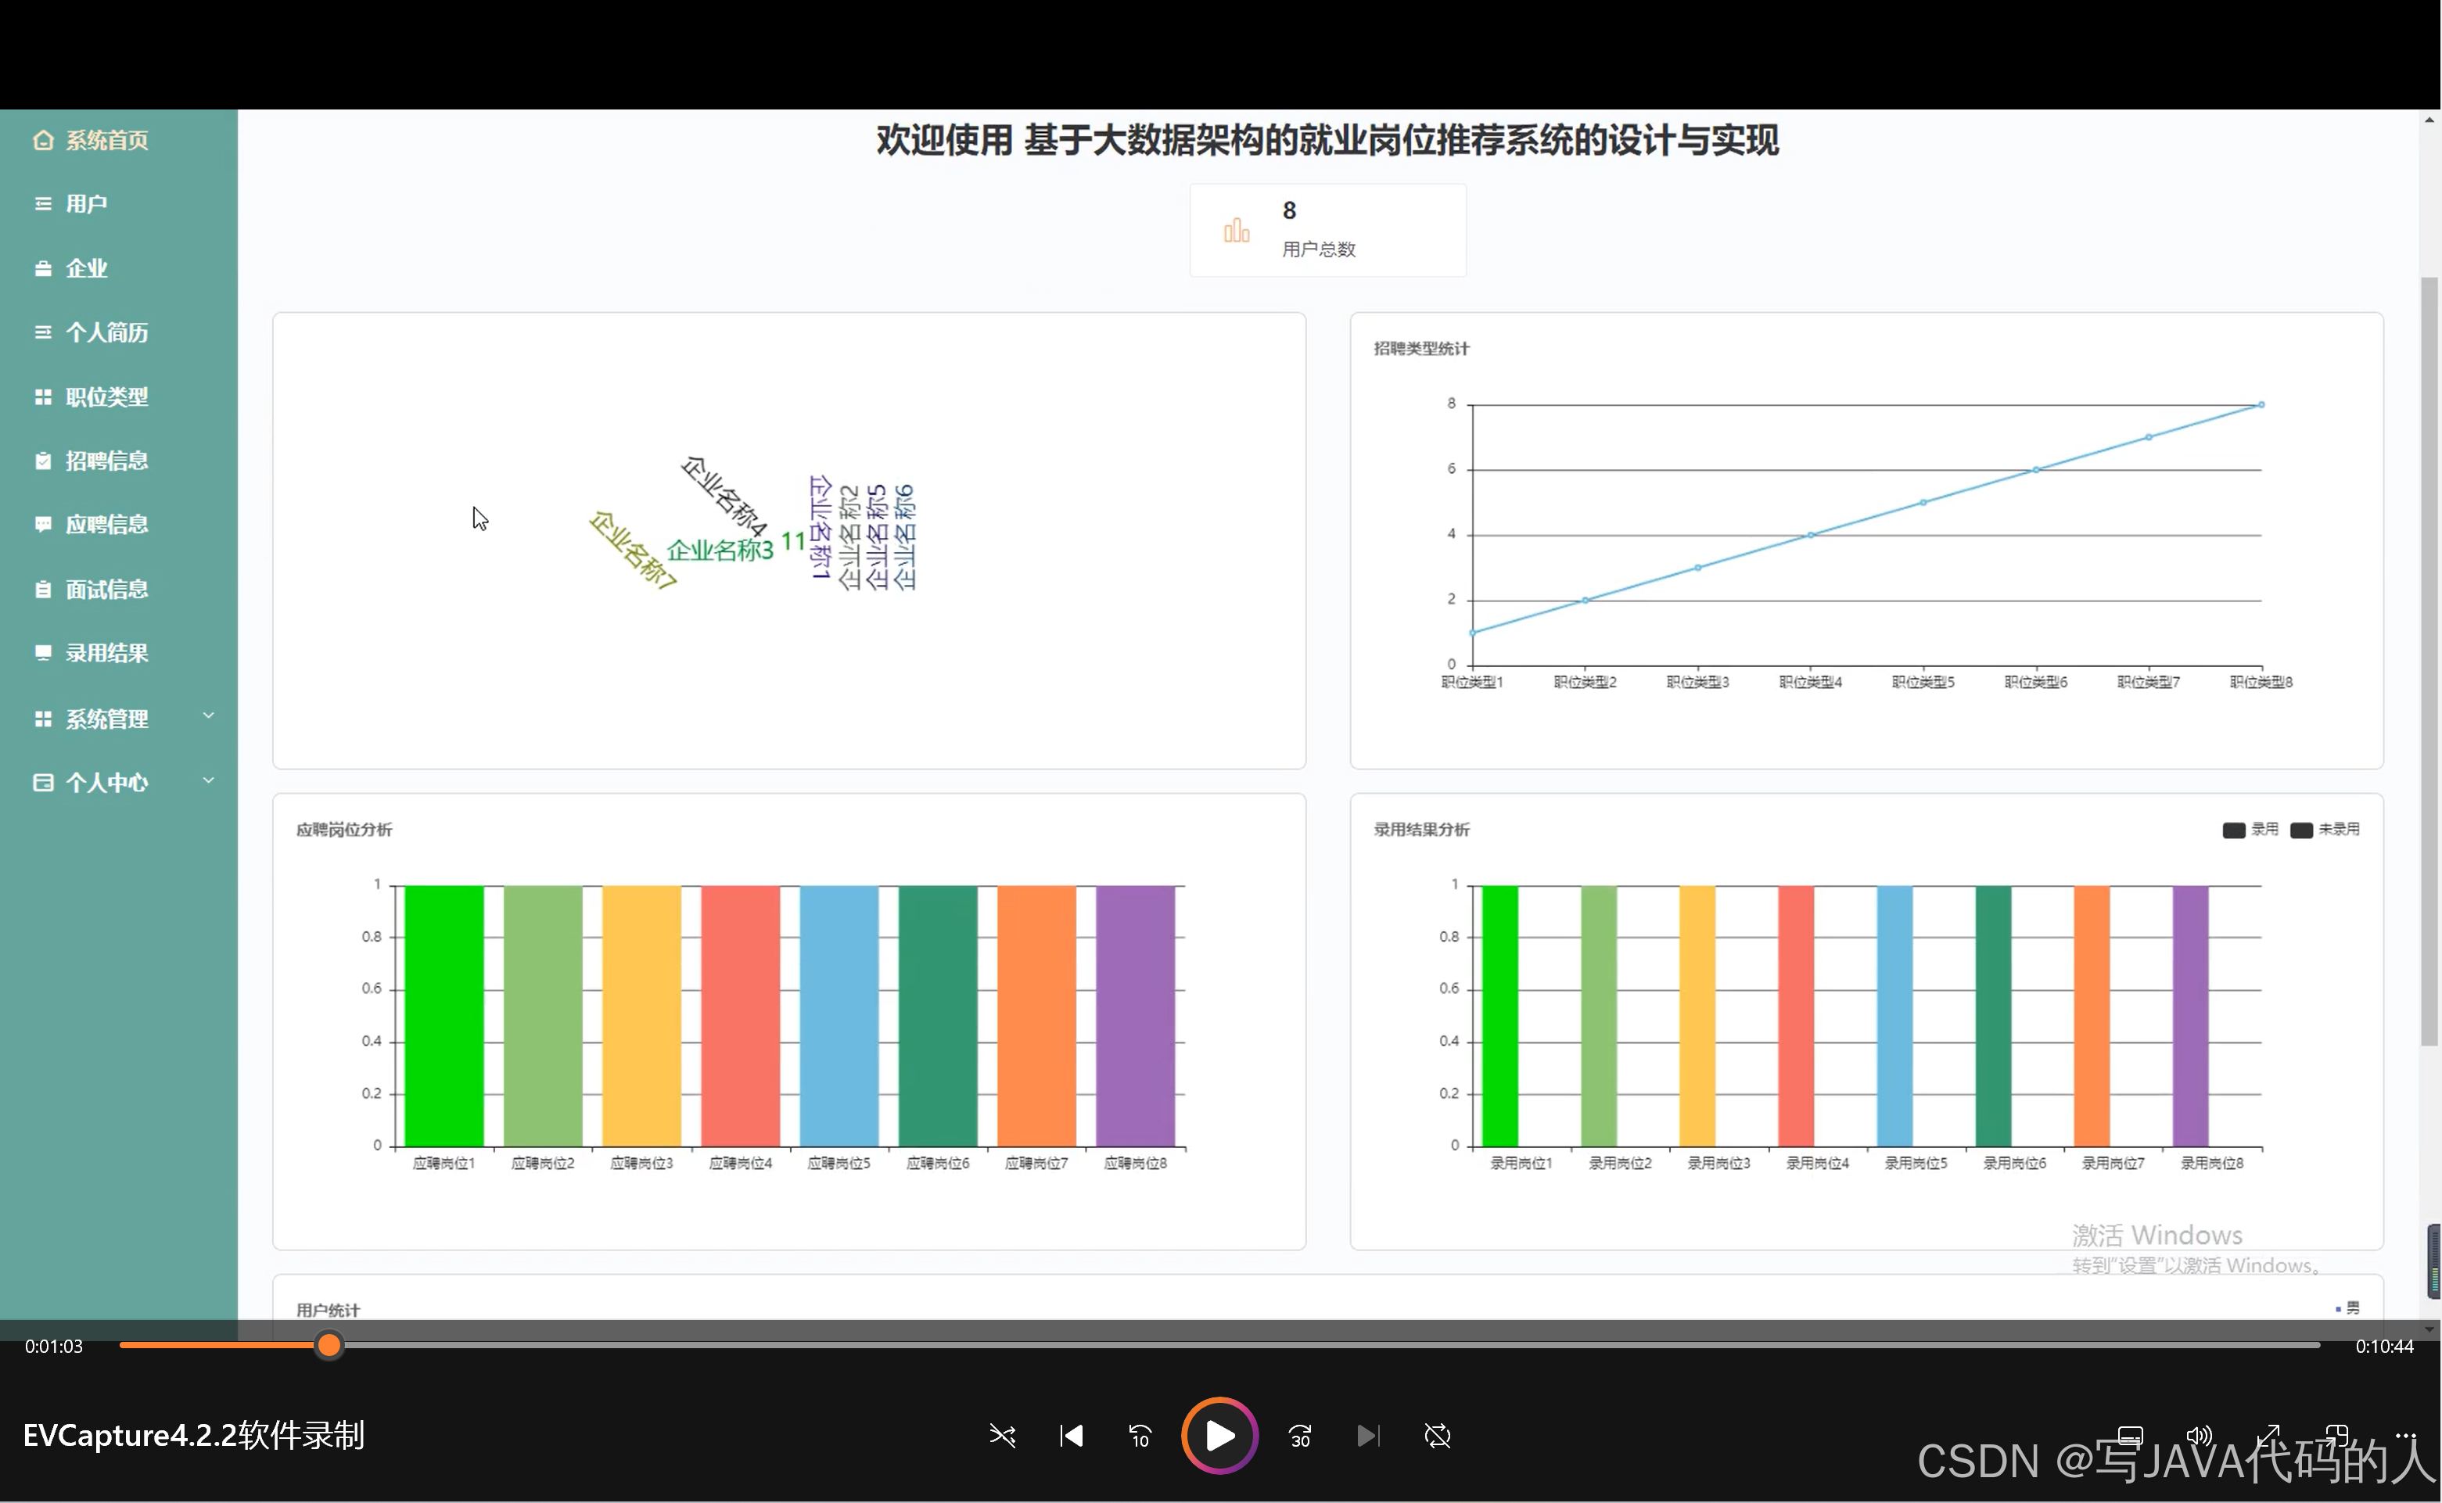Skip forward 30 seconds
Viewport: 2442px width, 1503px height.
[1301, 1436]
